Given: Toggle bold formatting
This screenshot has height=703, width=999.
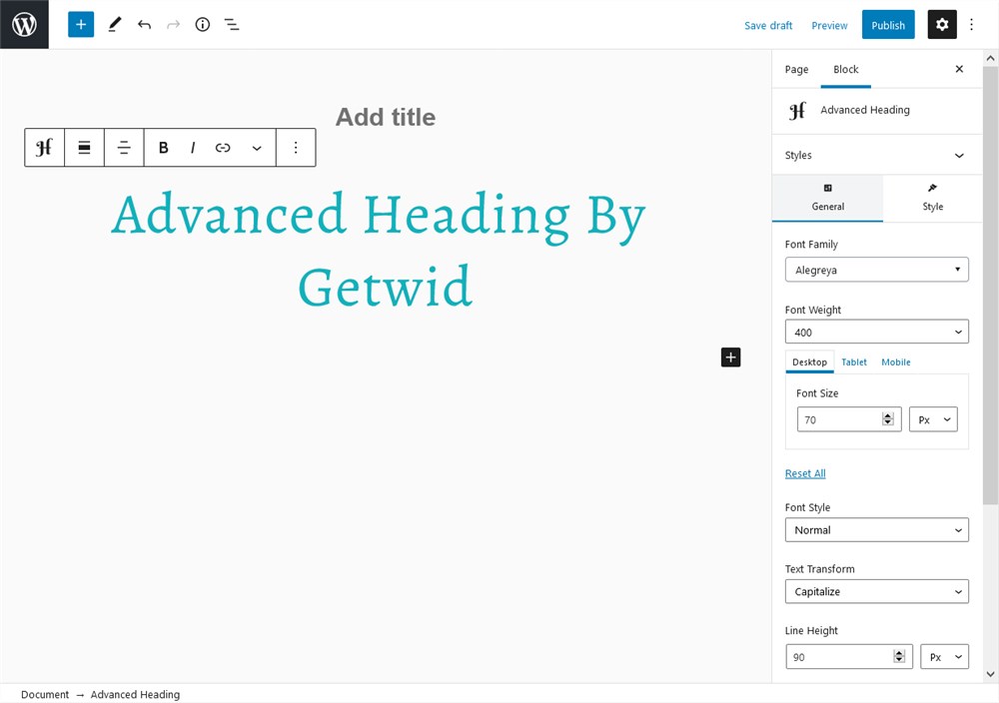Looking at the screenshot, I should (163, 148).
